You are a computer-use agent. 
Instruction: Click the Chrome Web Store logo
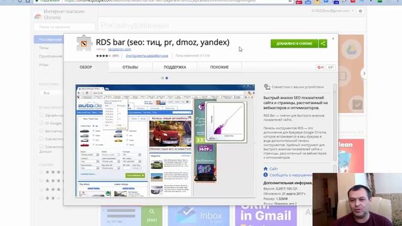tap(38, 16)
